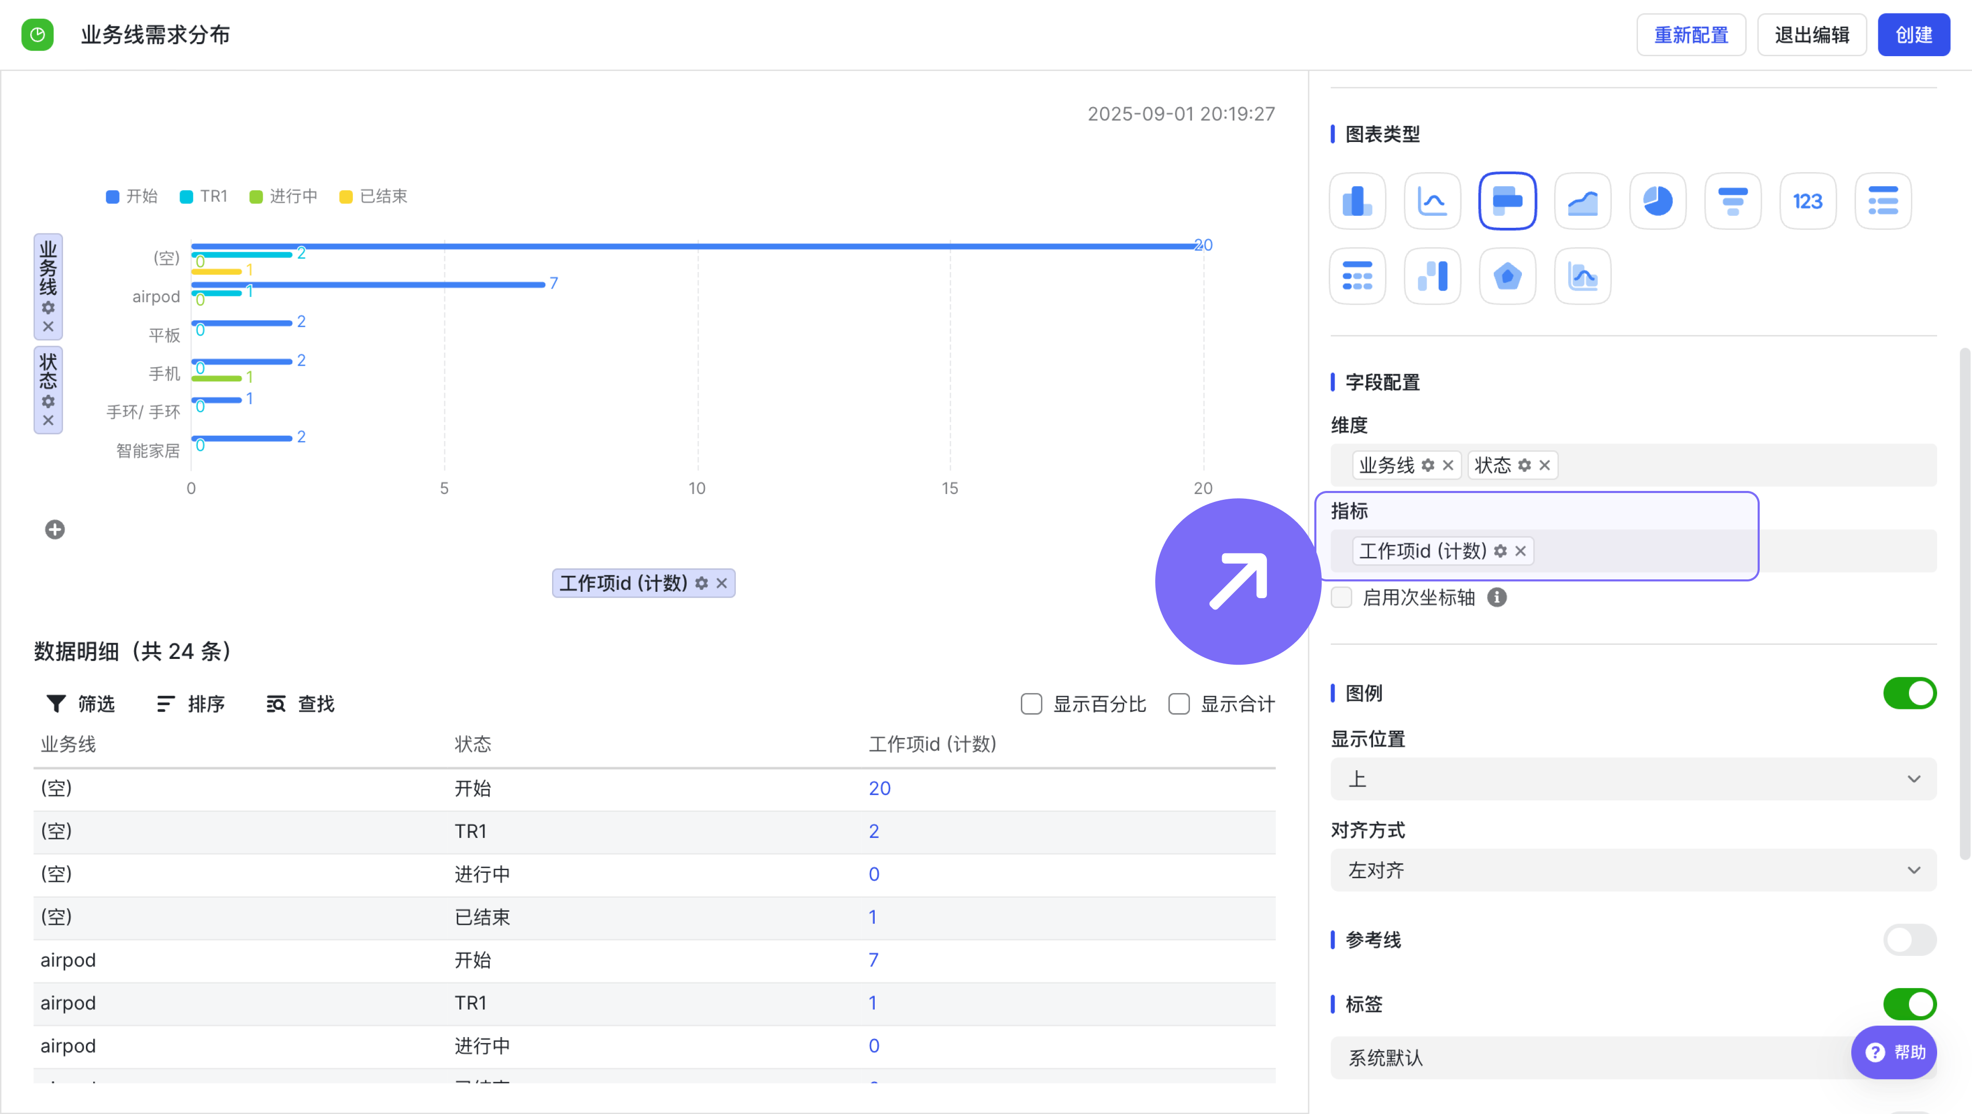Image resolution: width=1972 pixels, height=1114 pixels.
Task: Open 系统默认 label dropdown
Action: [1633, 1058]
